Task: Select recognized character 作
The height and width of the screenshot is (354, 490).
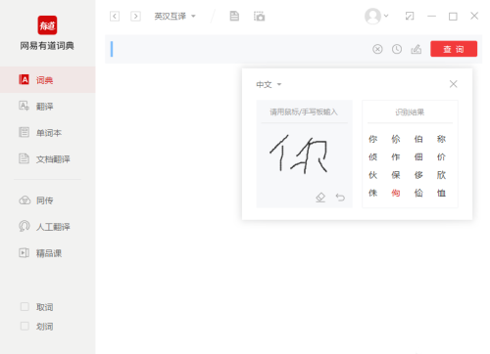Action: click(x=396, y=157)
